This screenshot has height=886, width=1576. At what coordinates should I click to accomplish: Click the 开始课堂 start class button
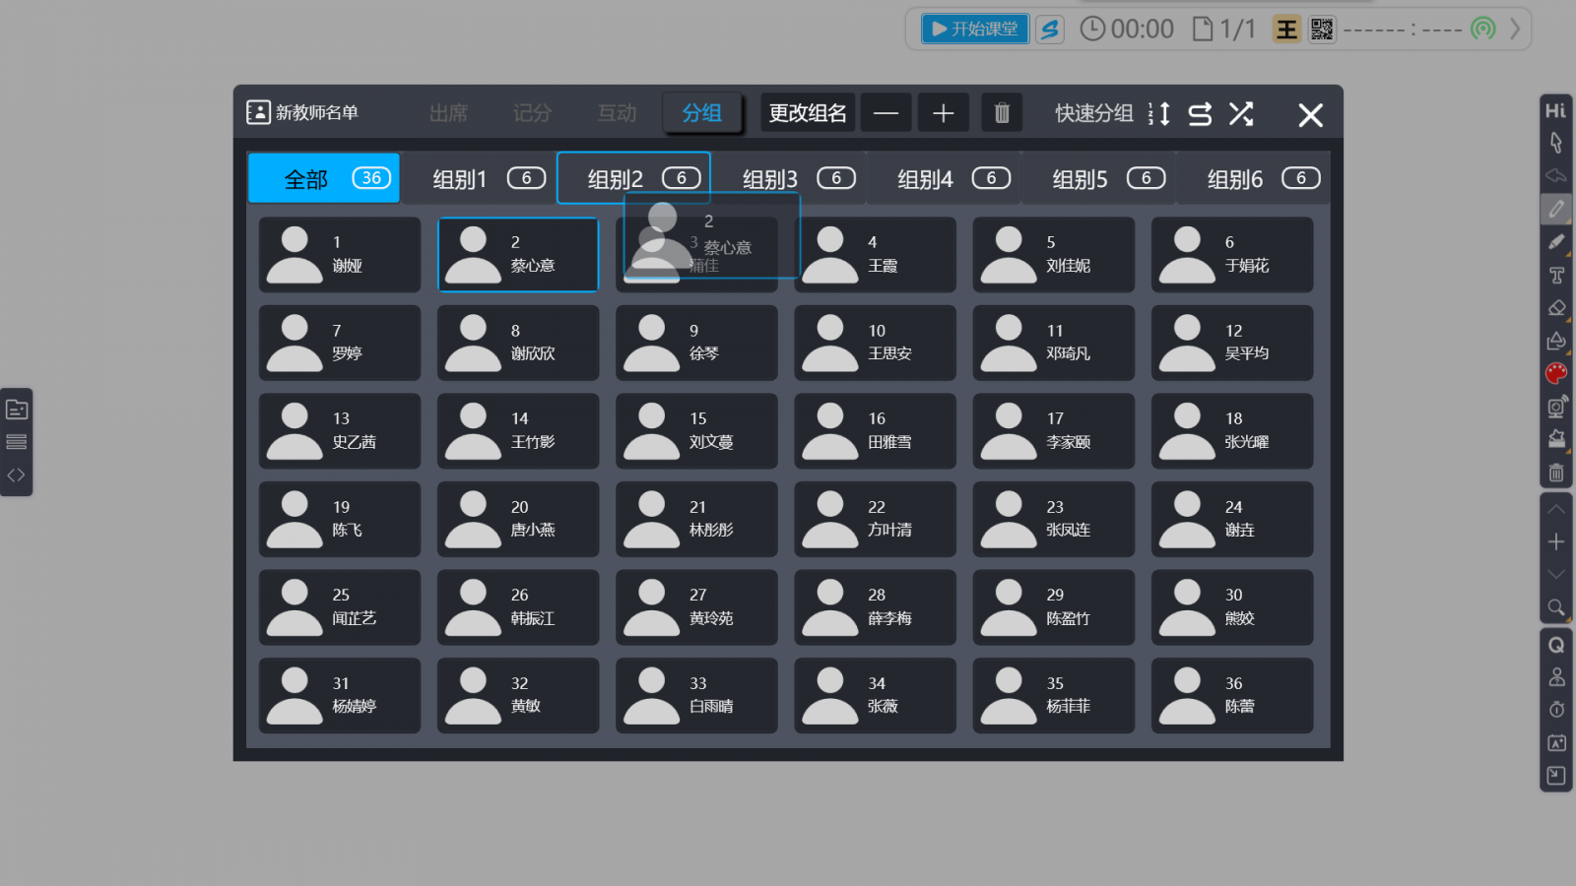click(x=974, y=30)
